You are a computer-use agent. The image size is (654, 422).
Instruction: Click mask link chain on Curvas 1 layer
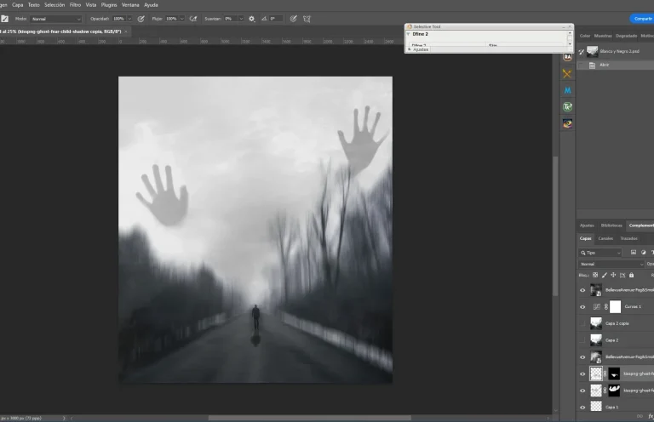coord(606,306)
